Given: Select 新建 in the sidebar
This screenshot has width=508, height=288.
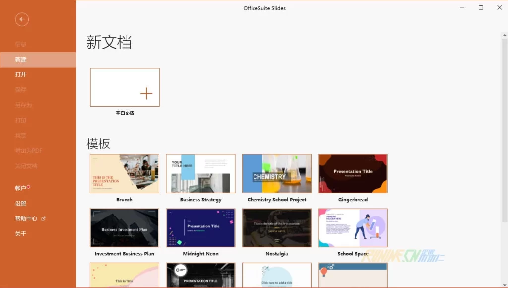Looking at the screenshot, I should [21, 60].
